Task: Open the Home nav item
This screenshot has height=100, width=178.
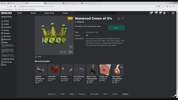Action: click(20, 13)
